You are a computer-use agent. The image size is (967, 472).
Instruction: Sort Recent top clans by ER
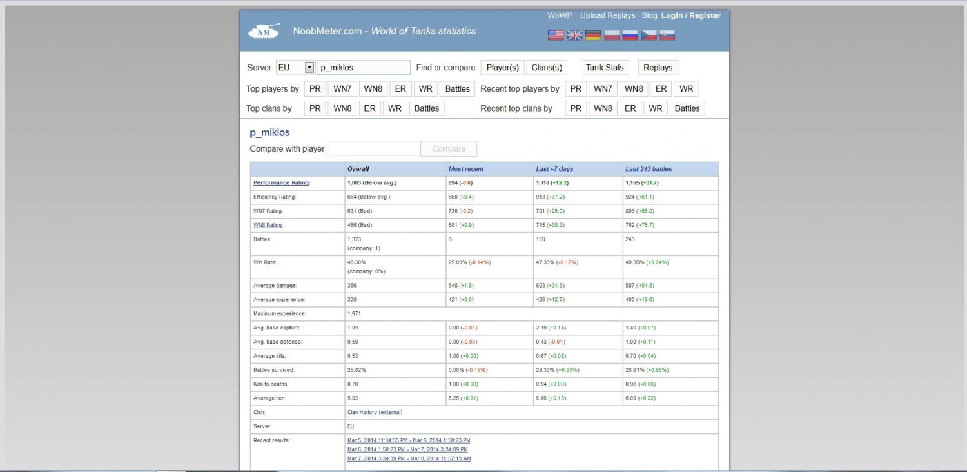pyautogui.click(x=630, y=108)
